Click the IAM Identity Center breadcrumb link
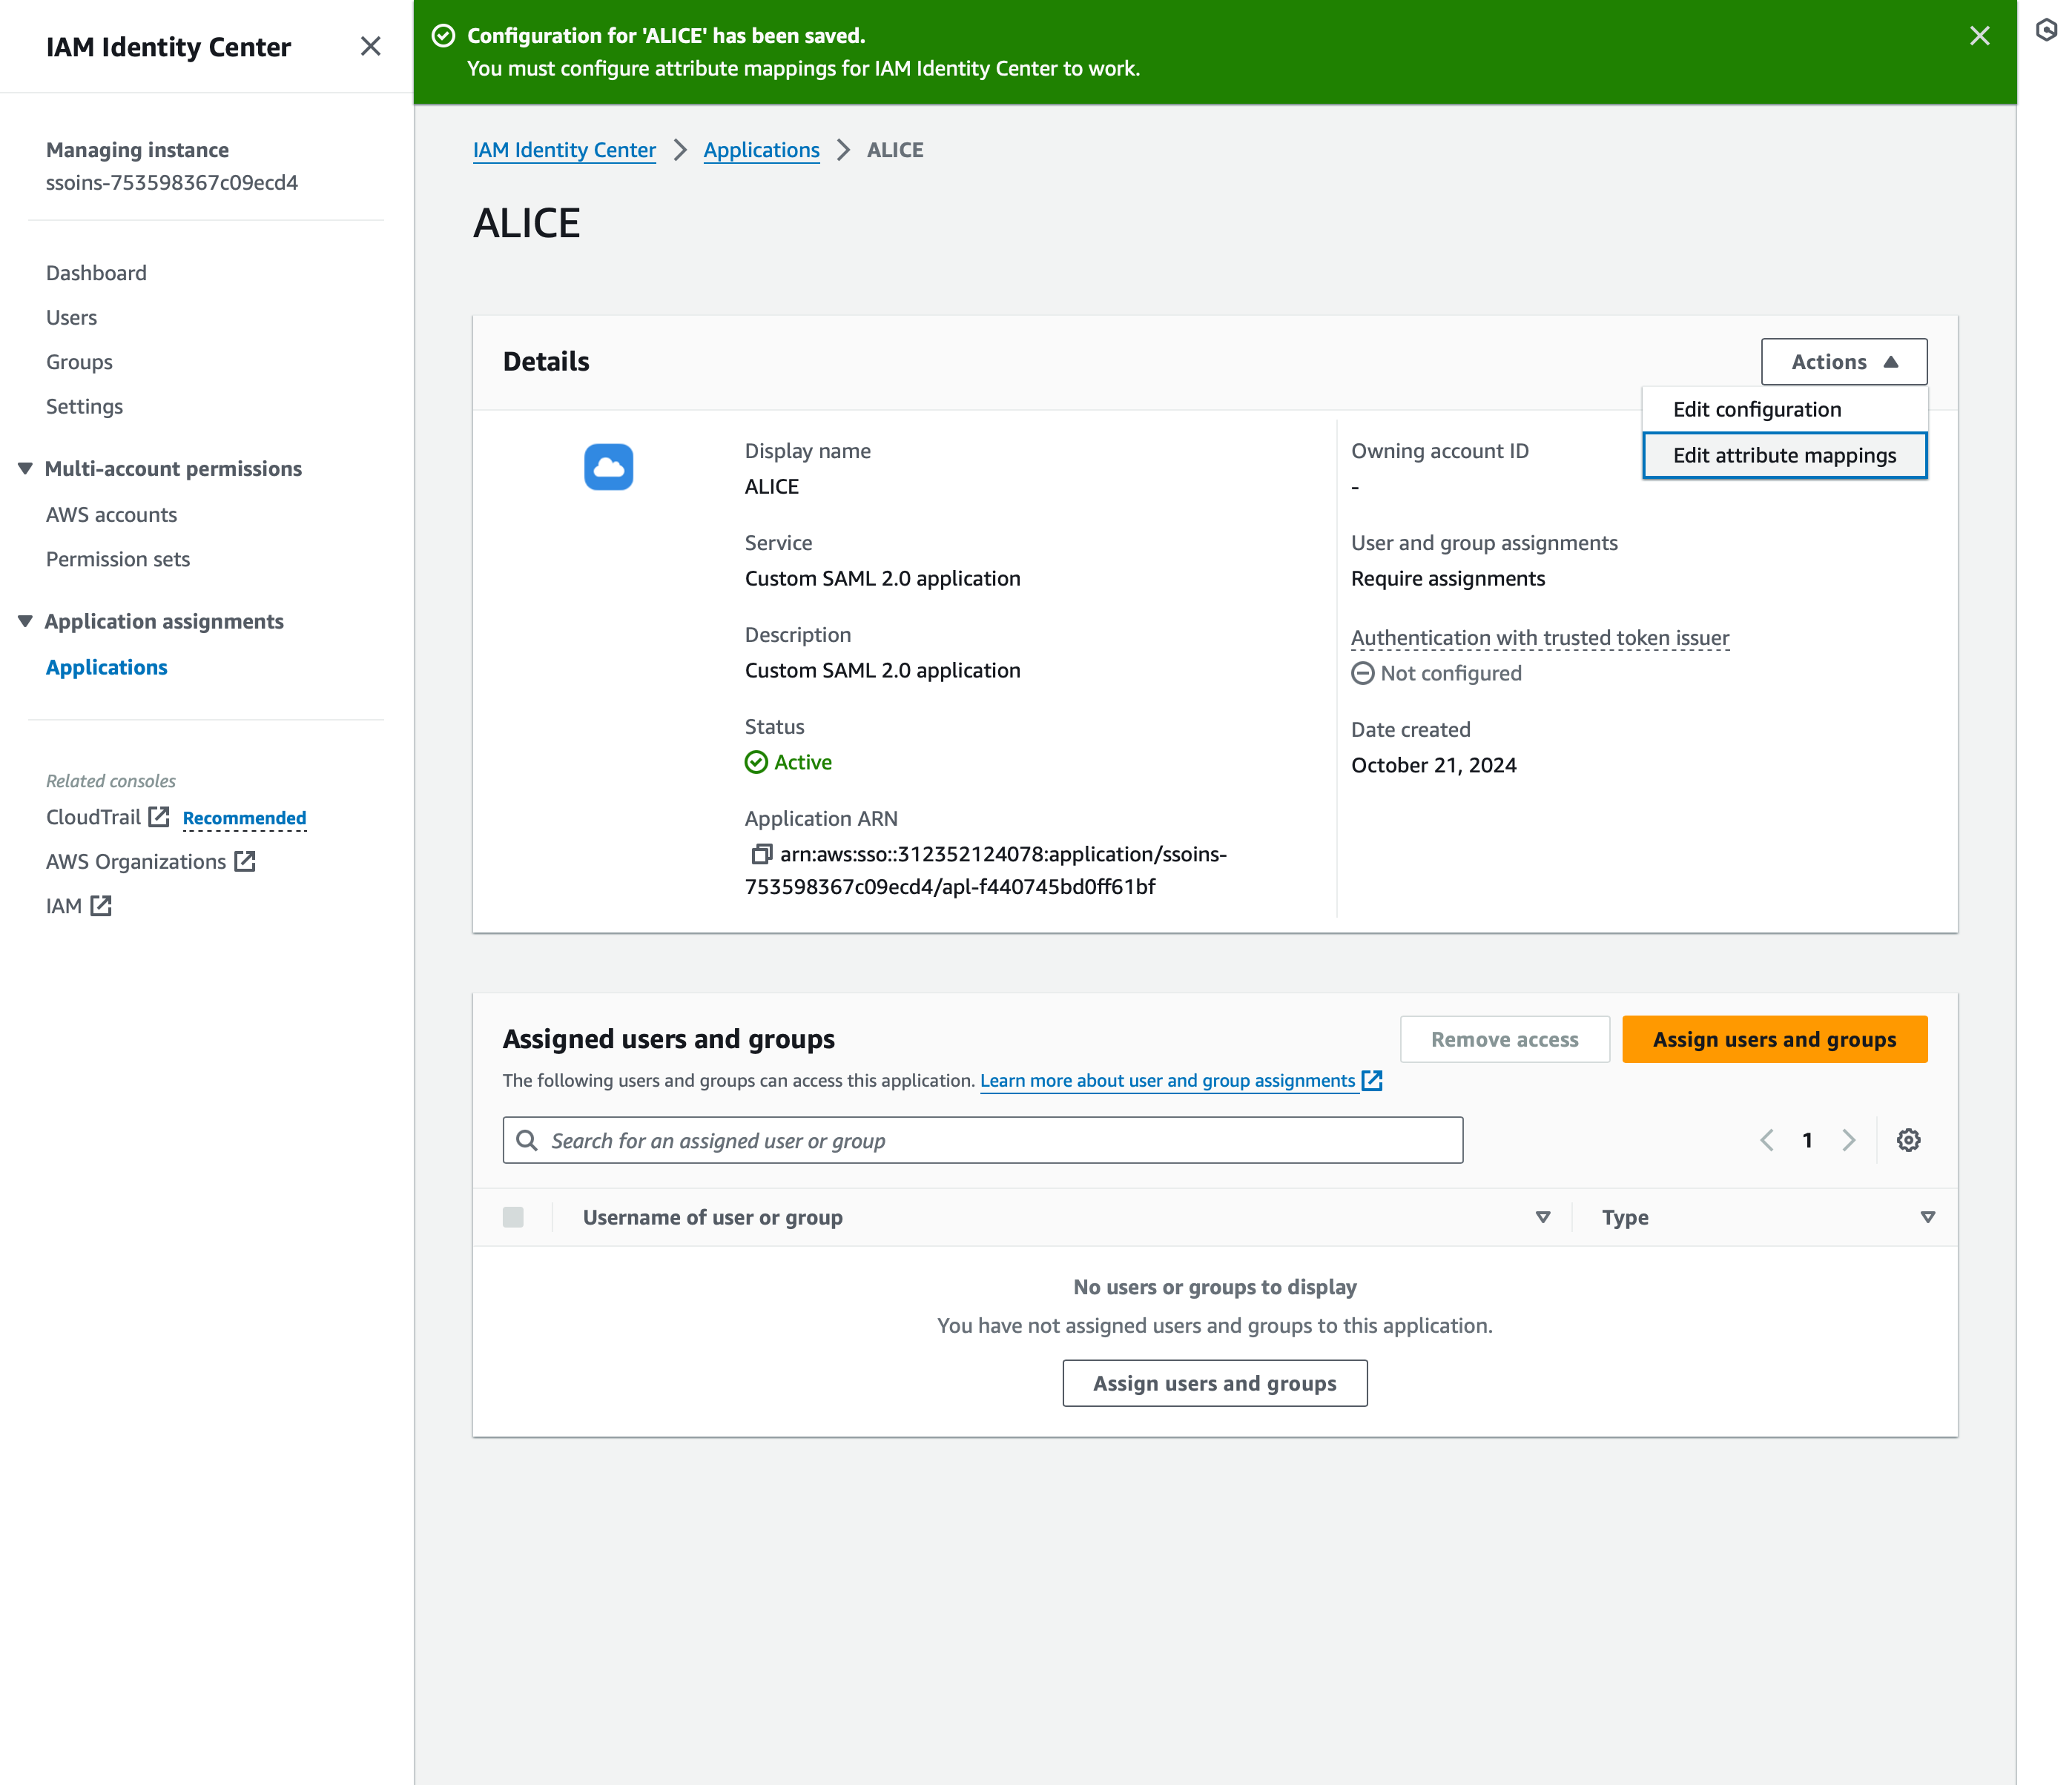The height and width of the screenshot is (1785, 2072). click(x=564, y=150)
